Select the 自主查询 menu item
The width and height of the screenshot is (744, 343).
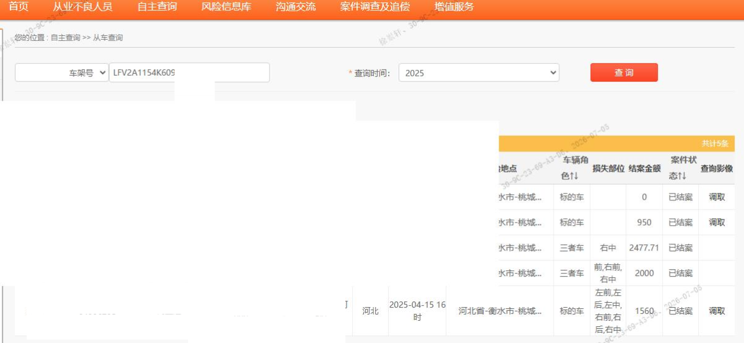(x=157, y=7)
